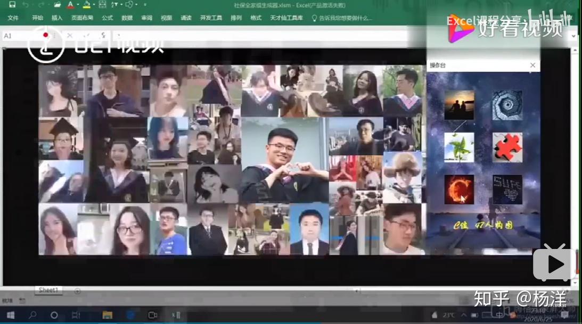The height and width of the screenshot is (324, 582).
Task: Select the red puzzle piece thumbnail
Action: [507, 147]
